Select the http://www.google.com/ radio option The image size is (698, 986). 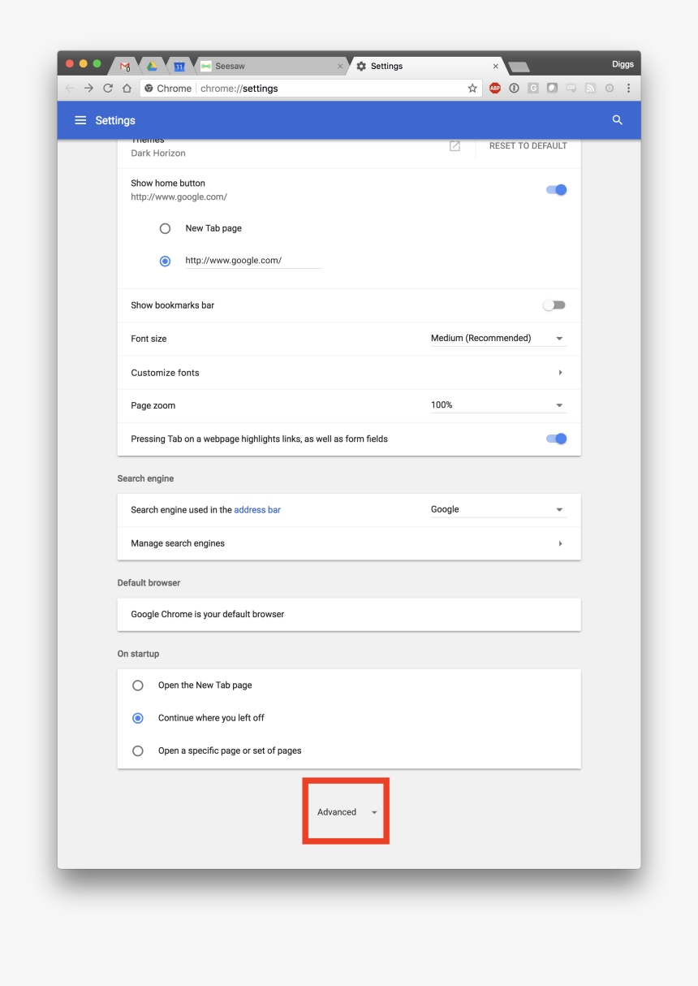[165, 262]
